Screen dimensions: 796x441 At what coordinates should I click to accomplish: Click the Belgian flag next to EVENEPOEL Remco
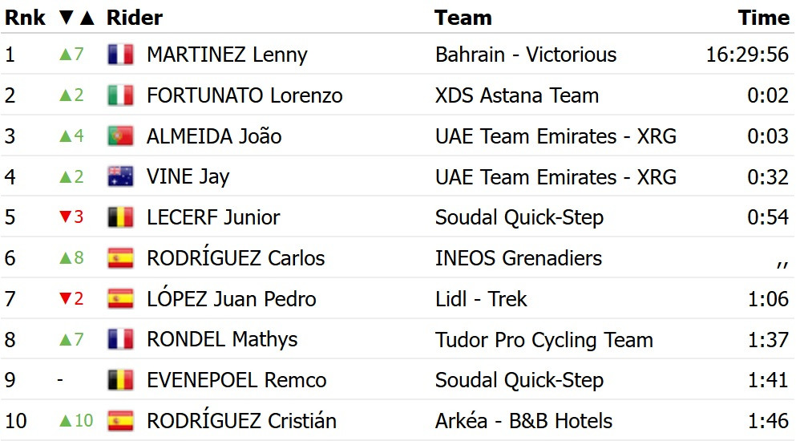[120, 380]
